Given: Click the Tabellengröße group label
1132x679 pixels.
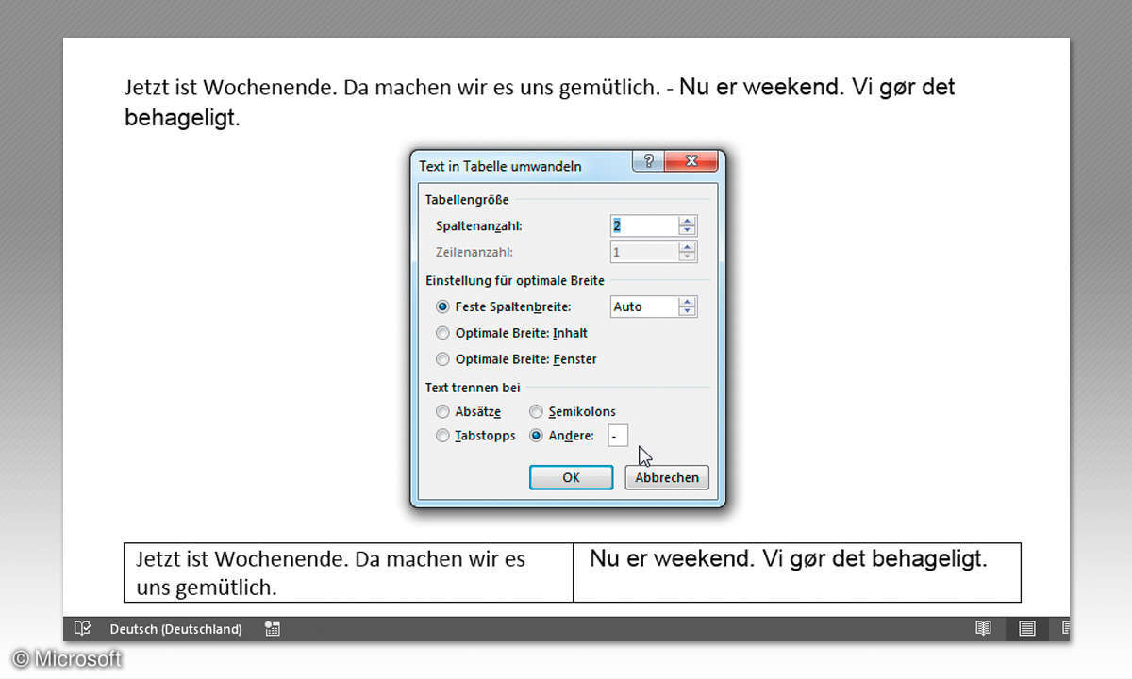Looking at the screenshot, I should (467, 200).
